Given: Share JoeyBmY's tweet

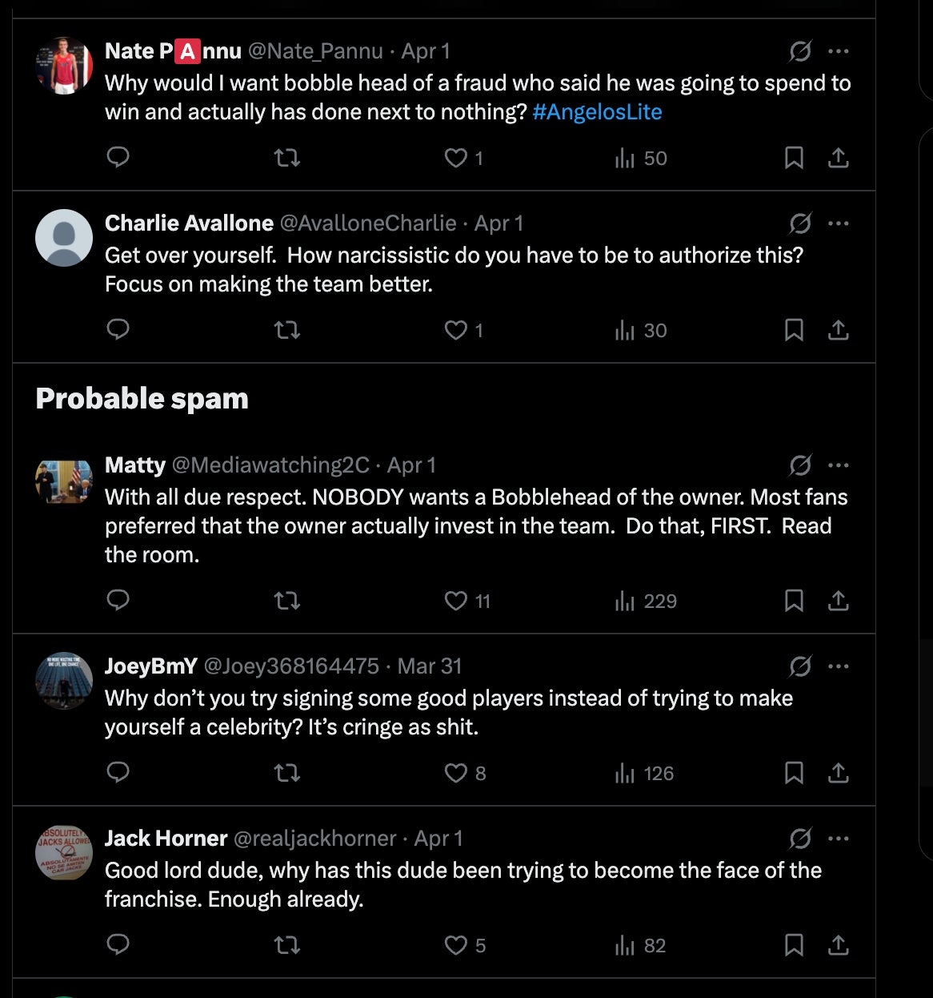Looking at the screenshot, I should (838, 773).
